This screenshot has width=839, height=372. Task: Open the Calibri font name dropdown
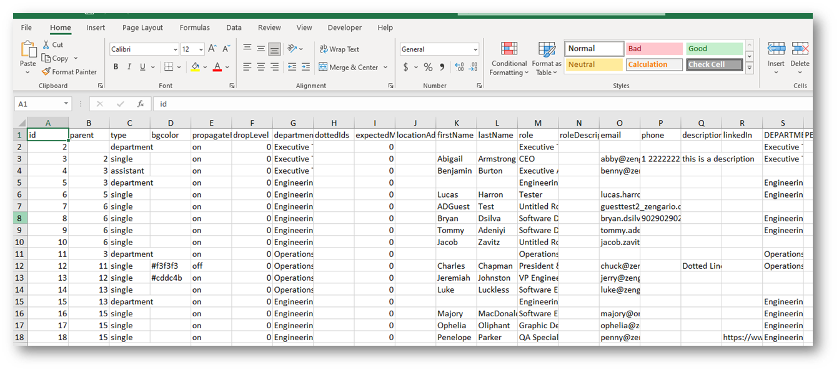pyautogui.click(x=176, y=49)
